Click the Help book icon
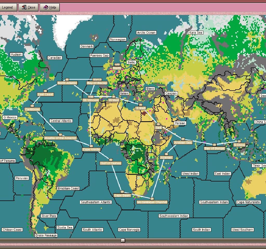The width and height of the screenshot is (266, 249). point(49,7)
